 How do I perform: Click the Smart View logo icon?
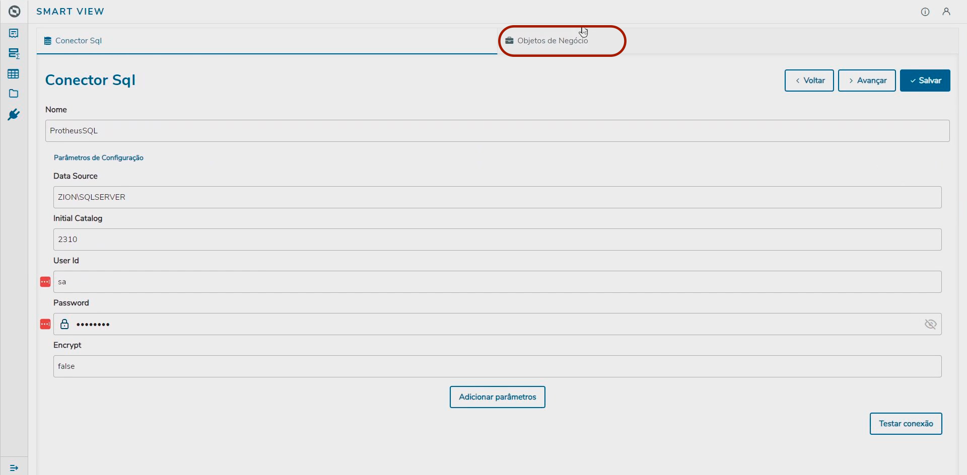click(x=14, y=11)
